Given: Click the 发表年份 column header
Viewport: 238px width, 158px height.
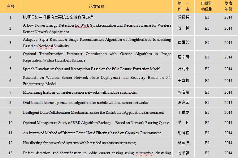Looking at the screenshot, I should (x=228, y=6).
